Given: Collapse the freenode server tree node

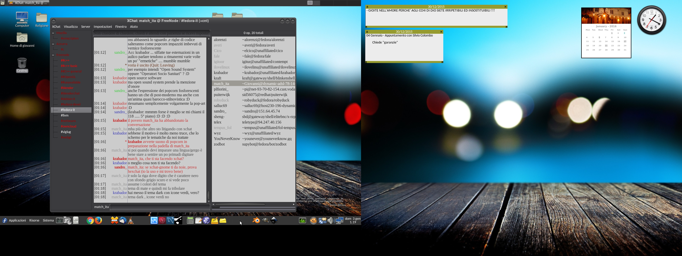Looking at the screenshot, I should click(x=53, y=55).
